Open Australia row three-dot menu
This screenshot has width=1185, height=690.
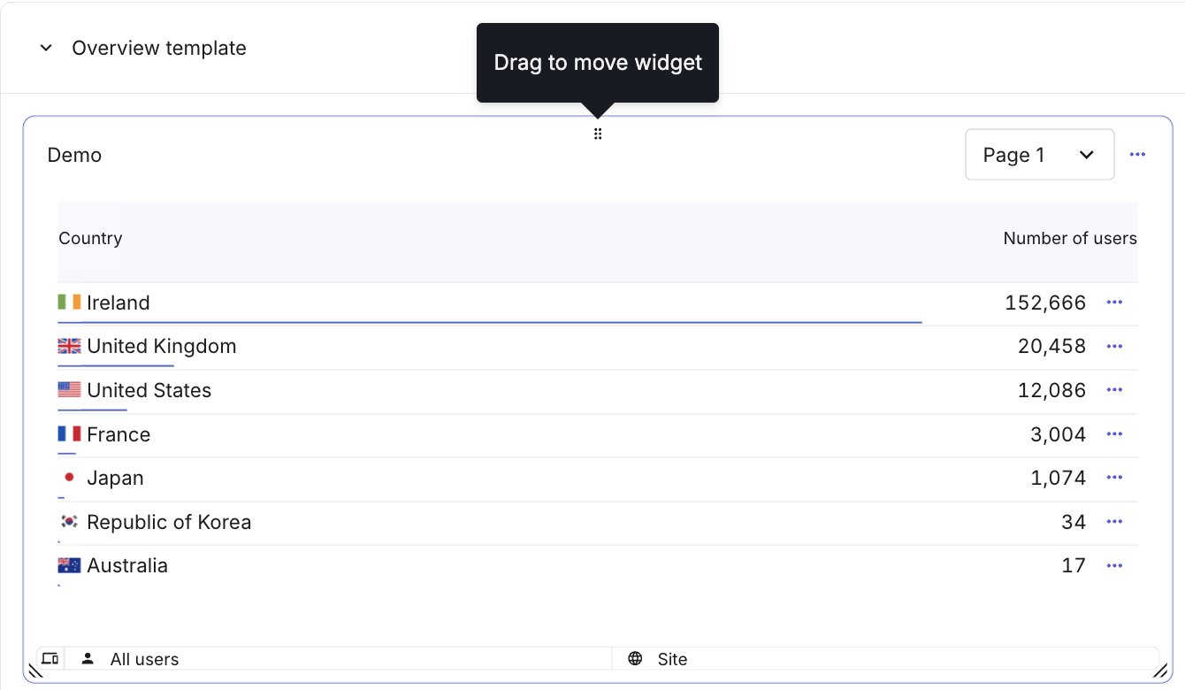point(1114,565)
